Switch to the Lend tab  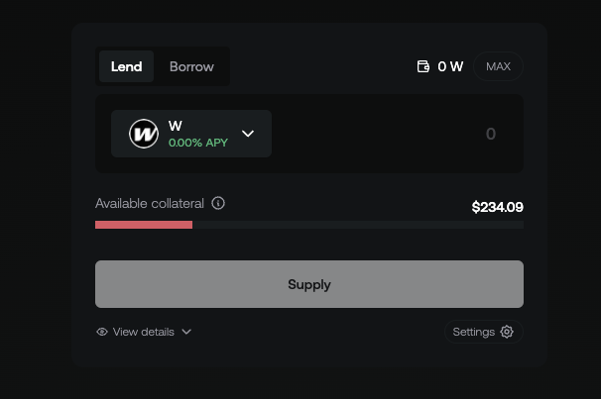point(127,66)
